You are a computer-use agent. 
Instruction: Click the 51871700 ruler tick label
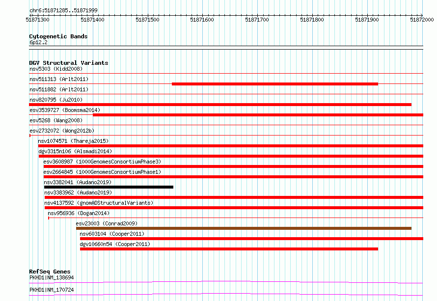(x=257, y=20)
